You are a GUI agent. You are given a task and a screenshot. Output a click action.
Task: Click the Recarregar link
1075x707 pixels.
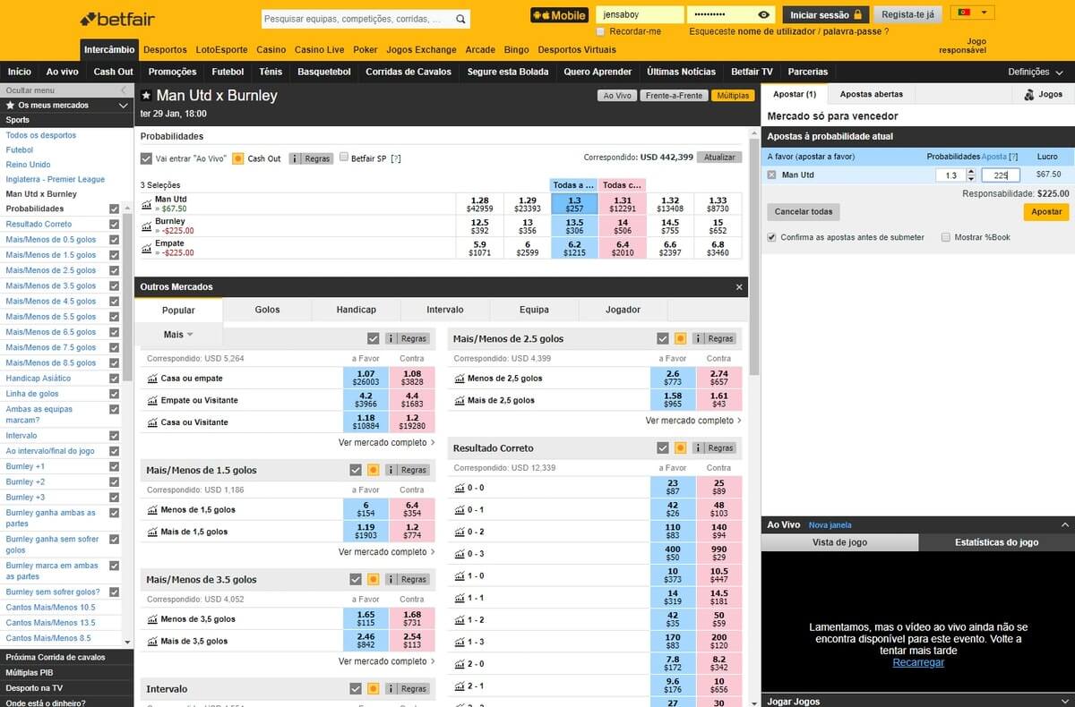click(918, 662)
